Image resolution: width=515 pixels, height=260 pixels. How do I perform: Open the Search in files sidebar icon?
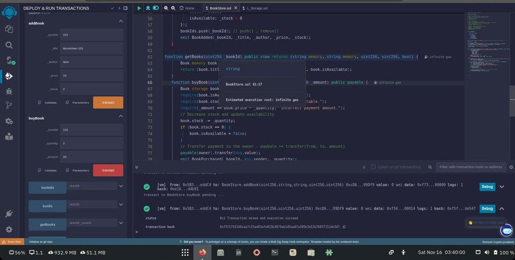click(9, 45)
